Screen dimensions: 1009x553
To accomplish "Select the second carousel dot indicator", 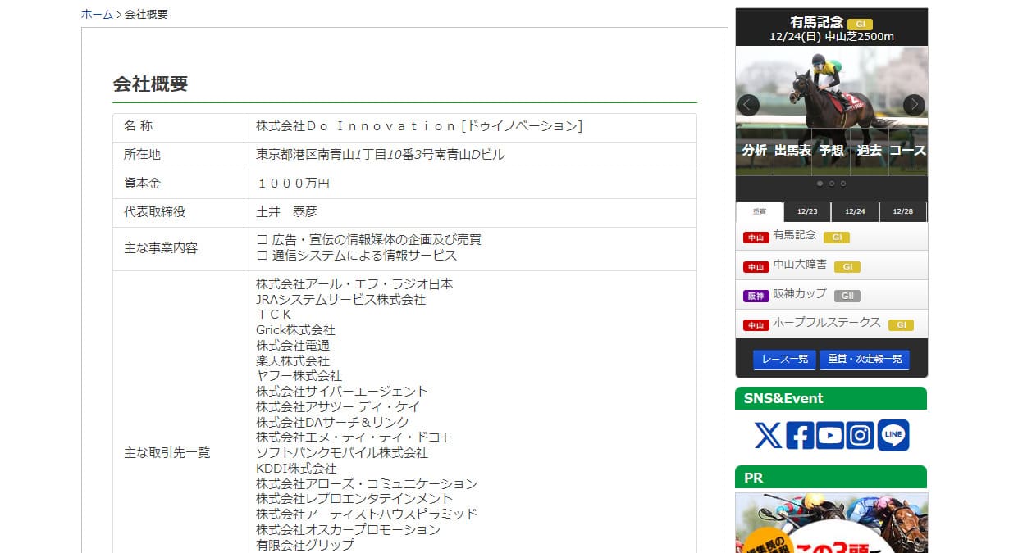I will (832, 184).
